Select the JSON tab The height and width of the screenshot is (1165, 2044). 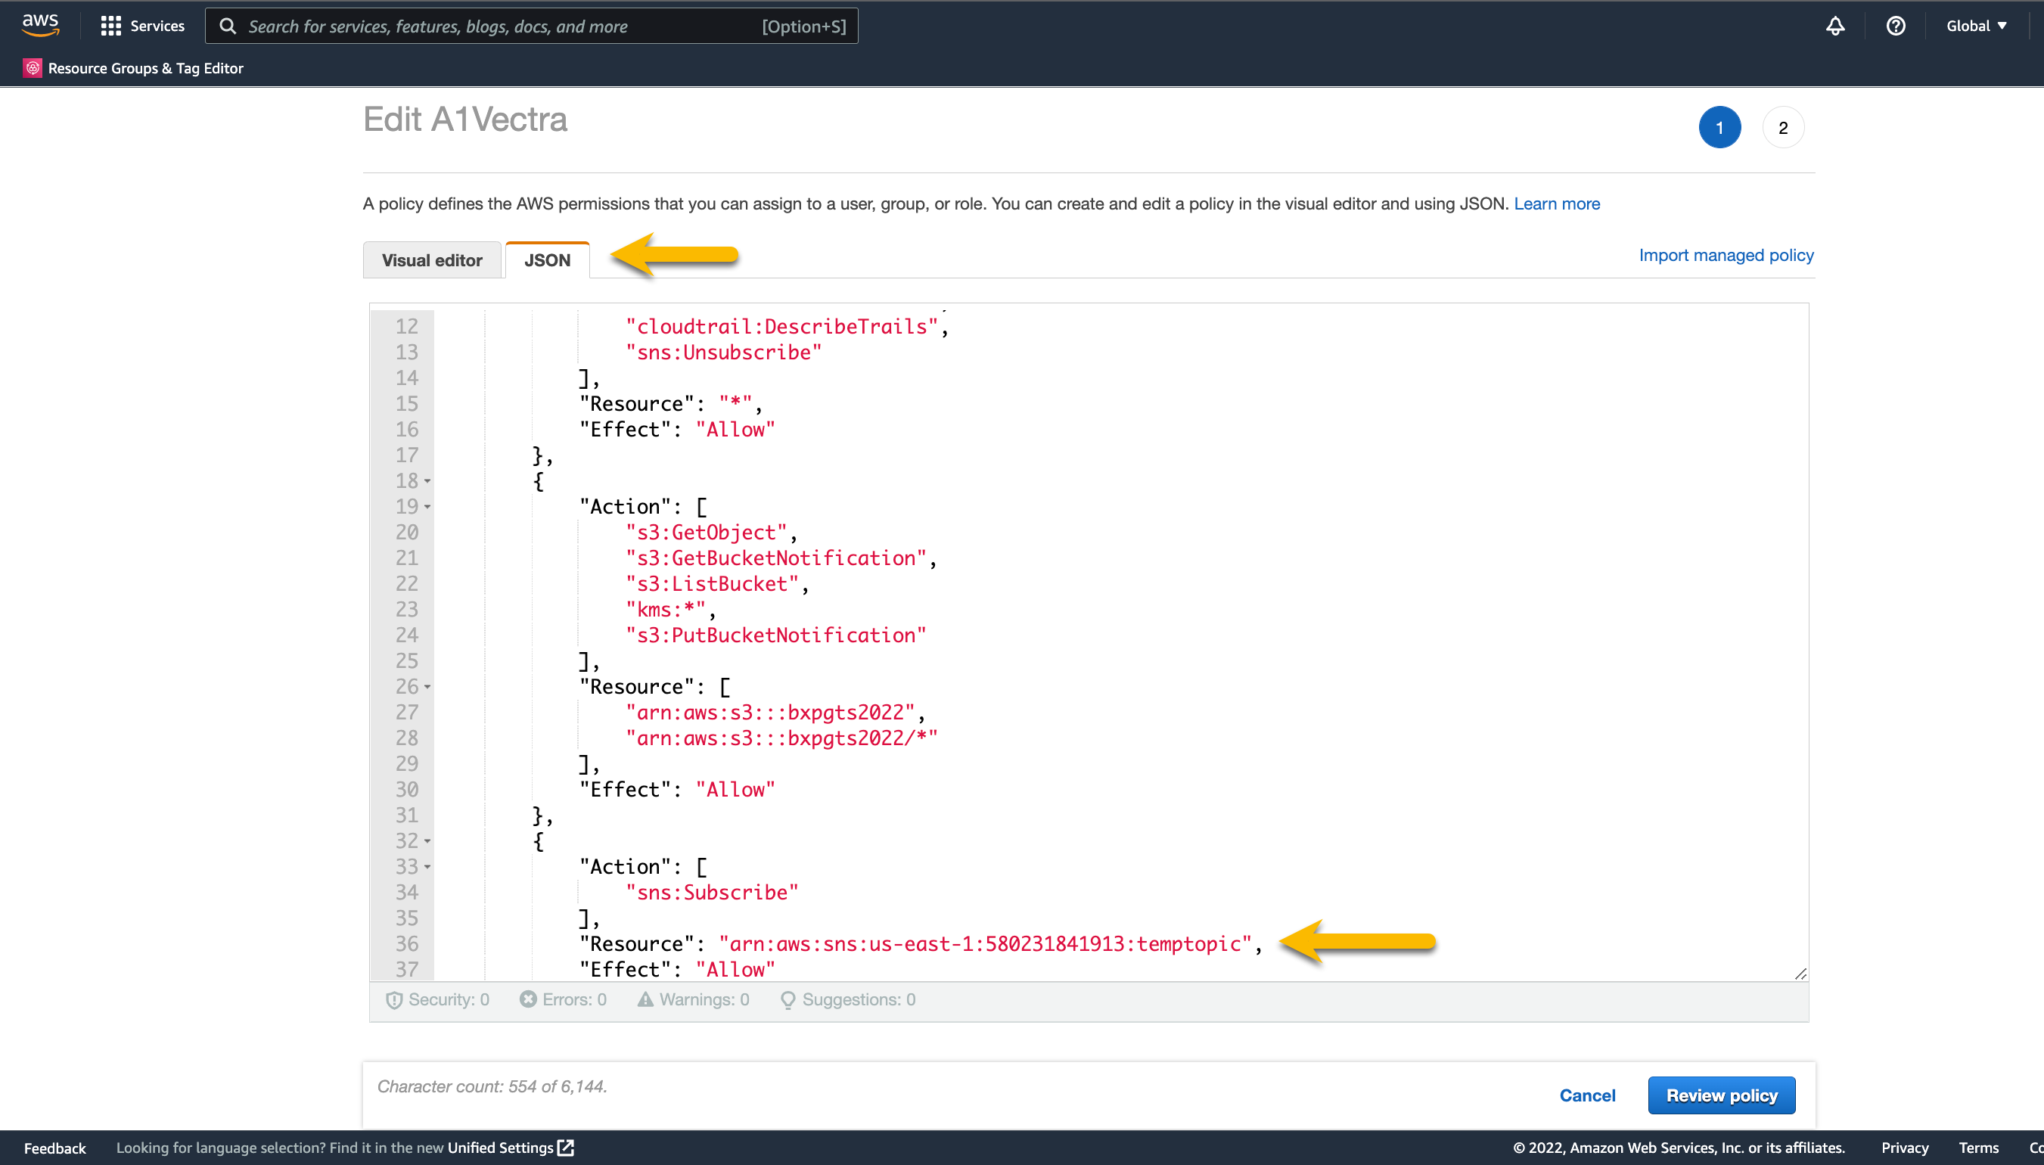pos(547,260)
